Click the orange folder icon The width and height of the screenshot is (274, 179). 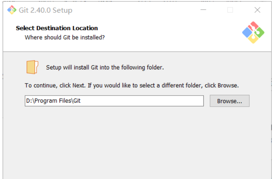coord(33,67)
